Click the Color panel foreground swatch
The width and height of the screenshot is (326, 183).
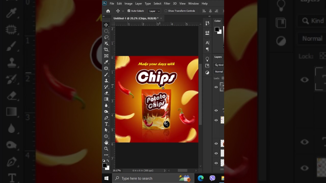pyautogui.click(x=217, y=29)
